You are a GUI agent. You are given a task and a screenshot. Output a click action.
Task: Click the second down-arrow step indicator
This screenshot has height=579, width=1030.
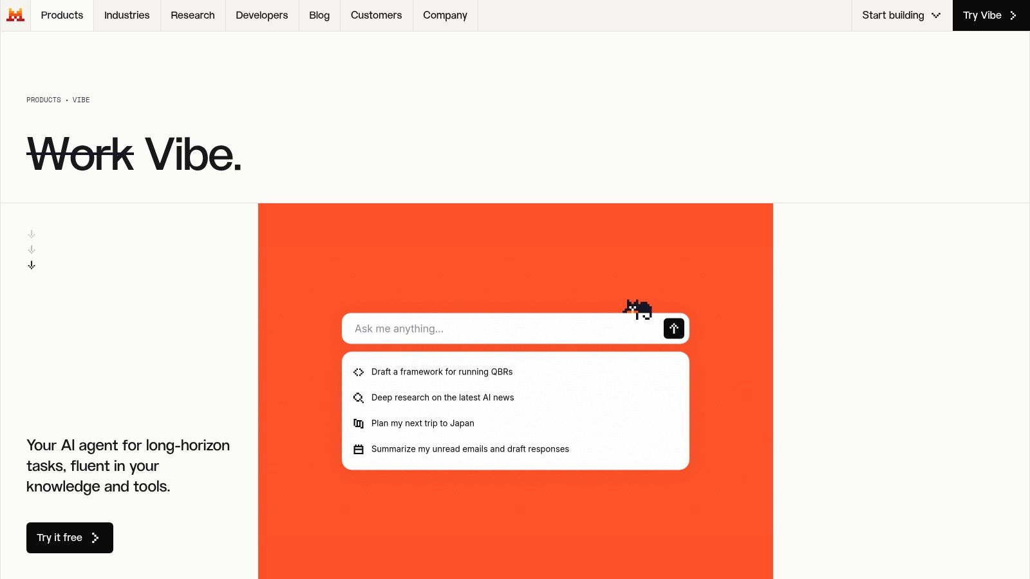coord(32,250)
